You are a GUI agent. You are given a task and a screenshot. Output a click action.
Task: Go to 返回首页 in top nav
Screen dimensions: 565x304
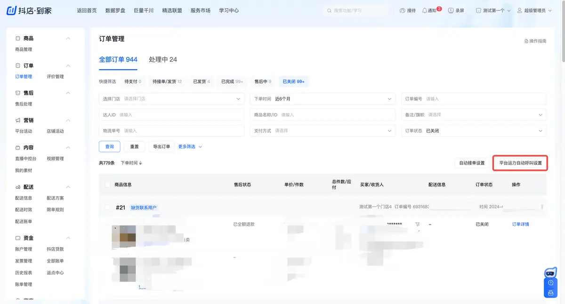coord(87,10)
